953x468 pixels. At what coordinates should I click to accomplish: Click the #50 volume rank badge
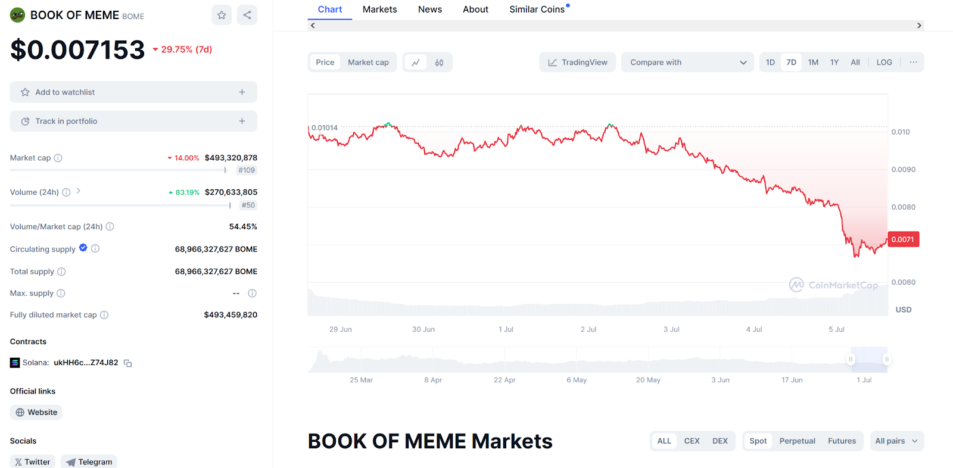(248, 205)
